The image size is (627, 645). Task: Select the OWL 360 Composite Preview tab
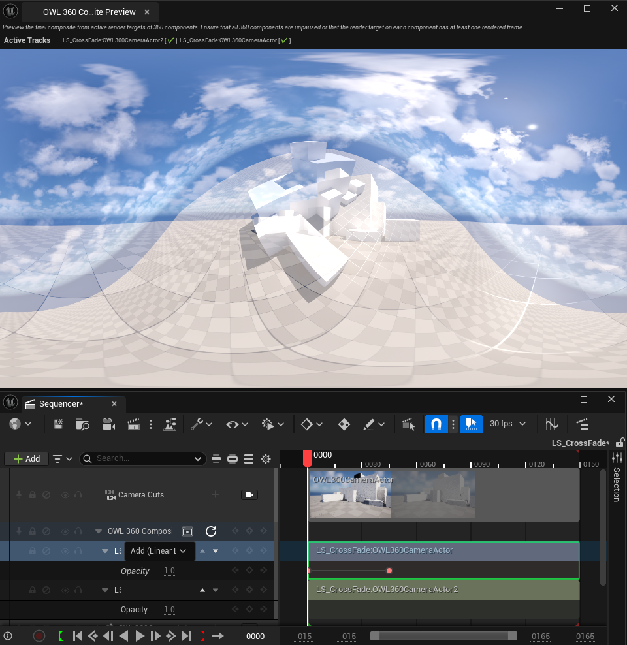pyautogui.click(x=89, y=12)
